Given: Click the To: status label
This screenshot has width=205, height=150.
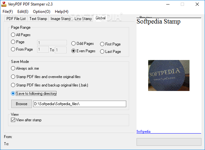Looking at the screenshot, I should (x=6, y=144).
